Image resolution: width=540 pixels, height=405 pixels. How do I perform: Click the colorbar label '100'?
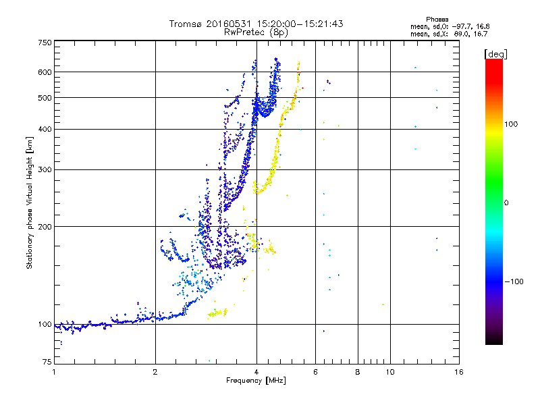pyautogui.click(x=511, y=124)
